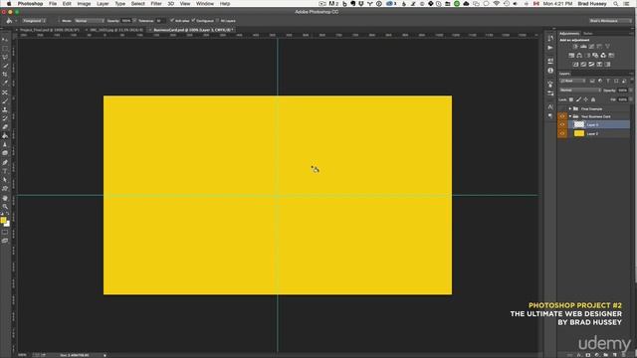
Task: Select the History Brush tool
Action: tap(5, 118)
